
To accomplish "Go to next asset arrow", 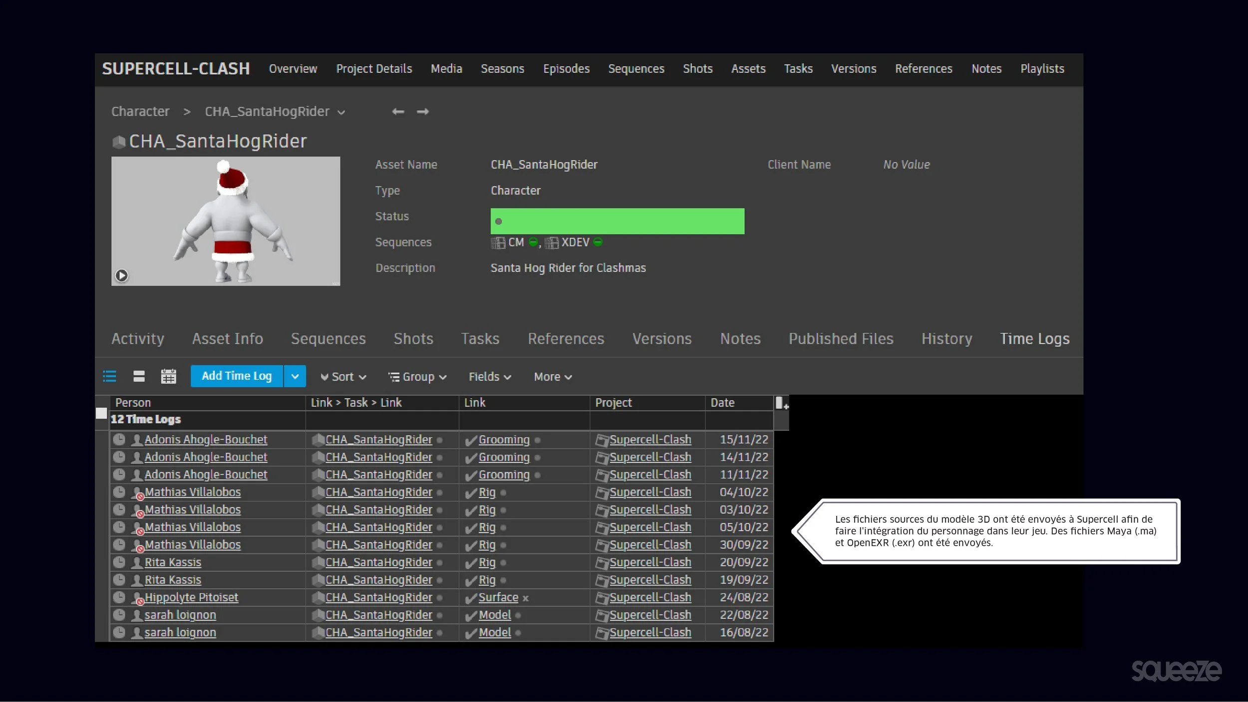I will click(x=423, y=111).
